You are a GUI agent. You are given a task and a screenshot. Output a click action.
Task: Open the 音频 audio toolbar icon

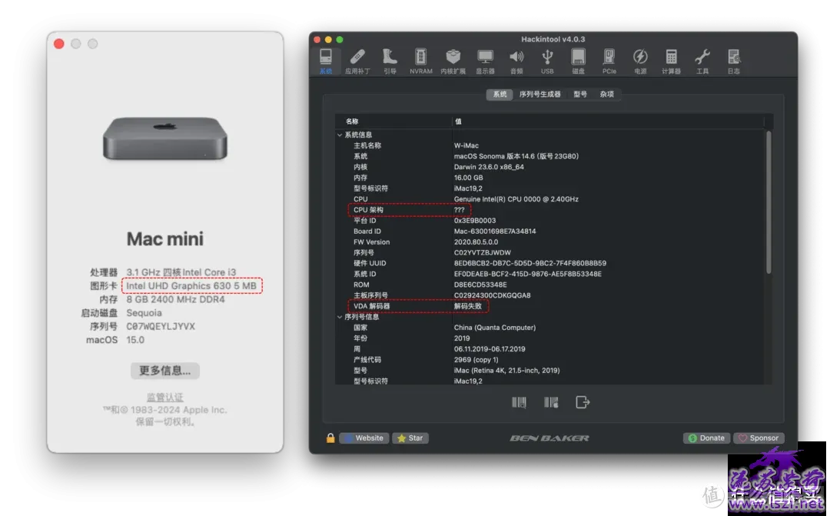tap(516, 61)
